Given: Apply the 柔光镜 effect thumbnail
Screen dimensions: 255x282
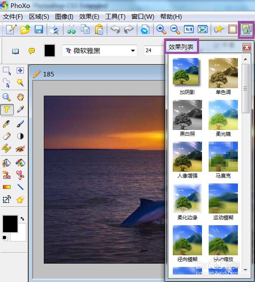Looking at the screenshot, I should pyautogui.click(x=223, y=115).
